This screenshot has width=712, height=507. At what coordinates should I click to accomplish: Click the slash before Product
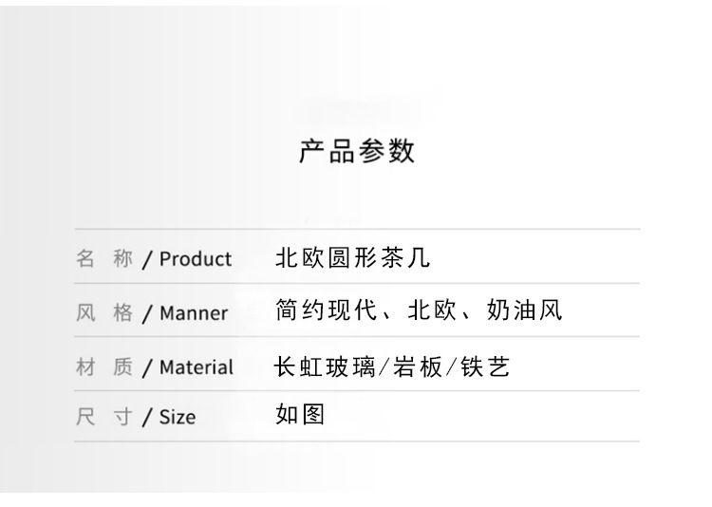[146, 260]
